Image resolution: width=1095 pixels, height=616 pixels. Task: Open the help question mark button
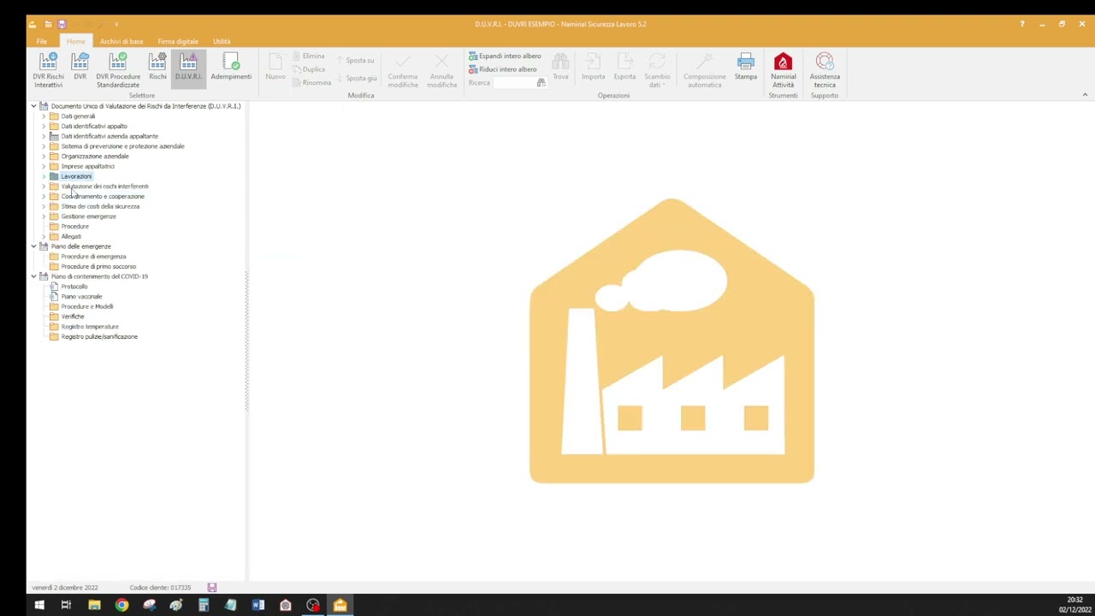pos(1021,24)
